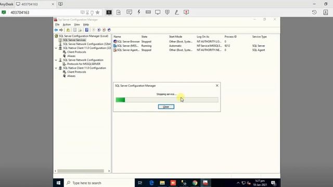Open a new AnyDesk session tab
Image resolution: width=333 pixels, height=187 pixels.
click(x=60, y=4)
